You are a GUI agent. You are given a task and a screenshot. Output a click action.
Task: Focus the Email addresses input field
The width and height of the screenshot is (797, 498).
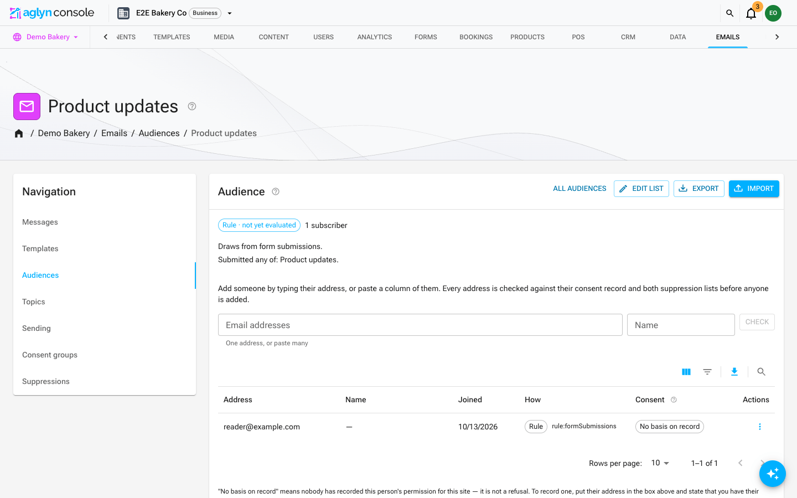tap(420, 325)
